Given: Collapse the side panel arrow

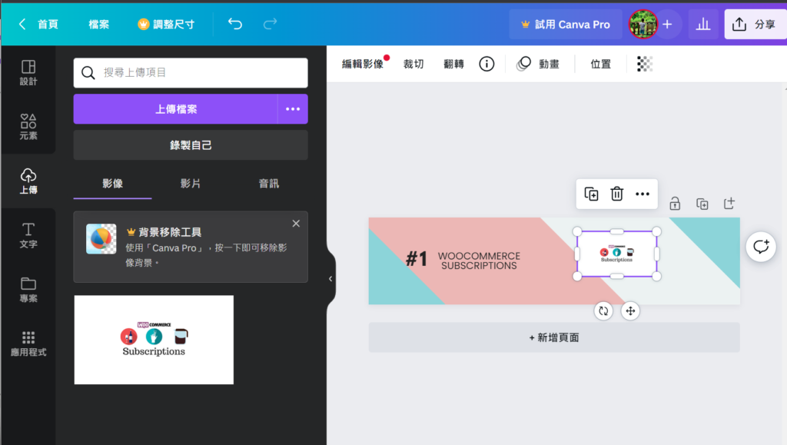Looking at the screenshot, I should pos(330,279).
